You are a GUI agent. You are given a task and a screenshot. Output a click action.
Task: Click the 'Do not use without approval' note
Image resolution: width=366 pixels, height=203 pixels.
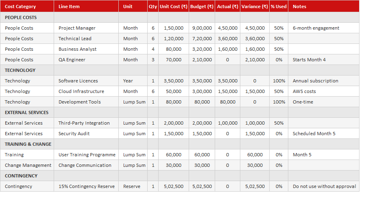coord(325,186)
